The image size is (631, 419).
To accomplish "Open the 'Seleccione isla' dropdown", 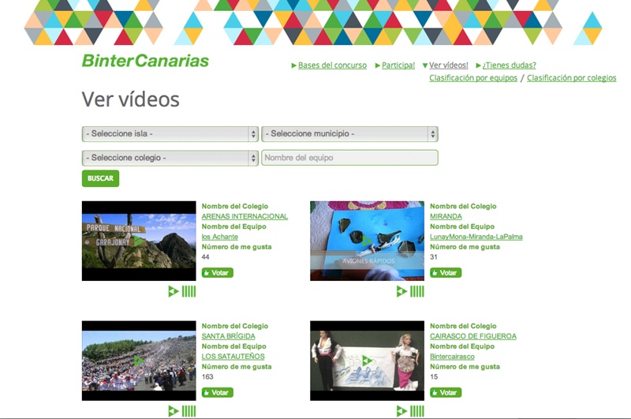I will [170, 134].
